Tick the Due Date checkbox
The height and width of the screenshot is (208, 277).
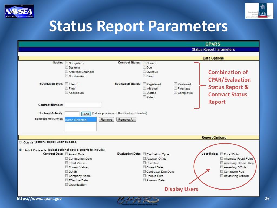coord(144,163)
